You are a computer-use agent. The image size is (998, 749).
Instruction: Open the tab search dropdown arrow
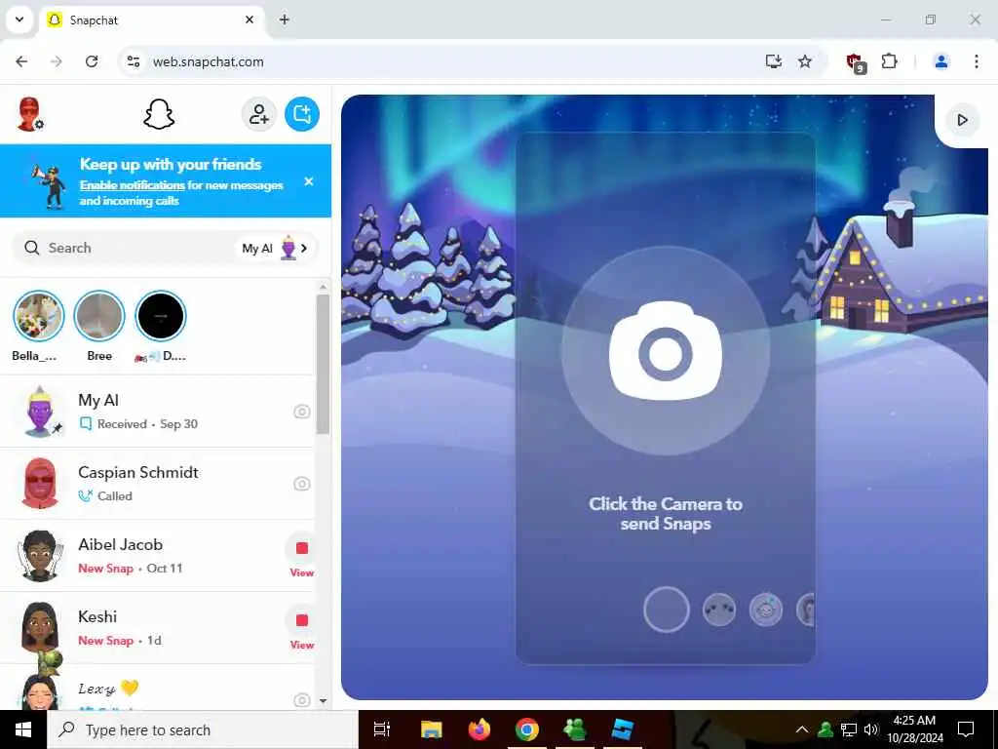pos(19,20)
